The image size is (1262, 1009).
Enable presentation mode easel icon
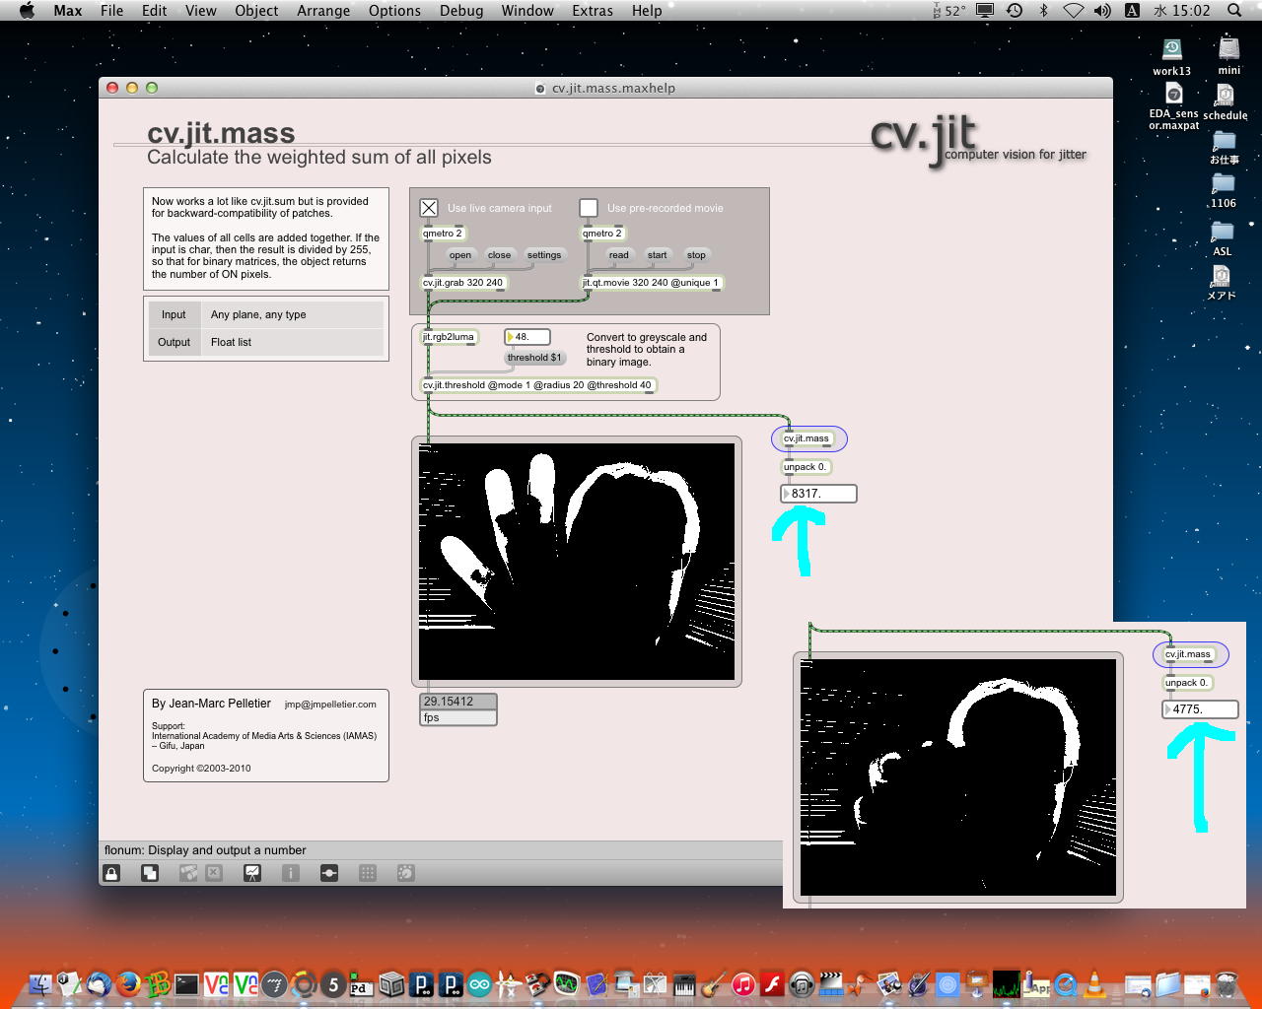click(x=252, y=873)
